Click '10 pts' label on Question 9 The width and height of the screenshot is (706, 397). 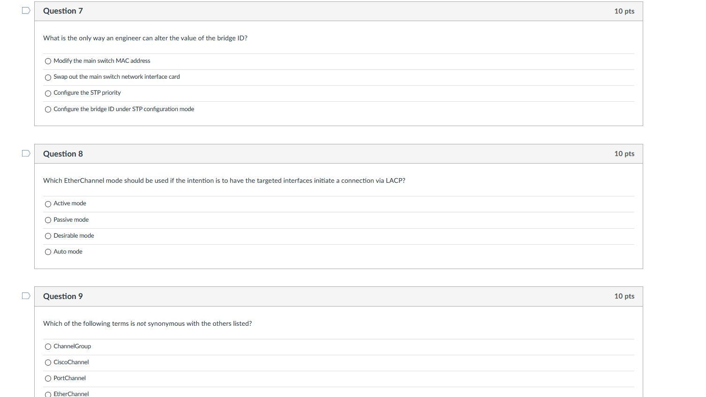624,296
